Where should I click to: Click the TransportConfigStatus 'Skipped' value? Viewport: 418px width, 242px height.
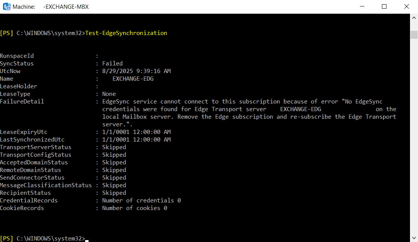click(x=114, y=155)
